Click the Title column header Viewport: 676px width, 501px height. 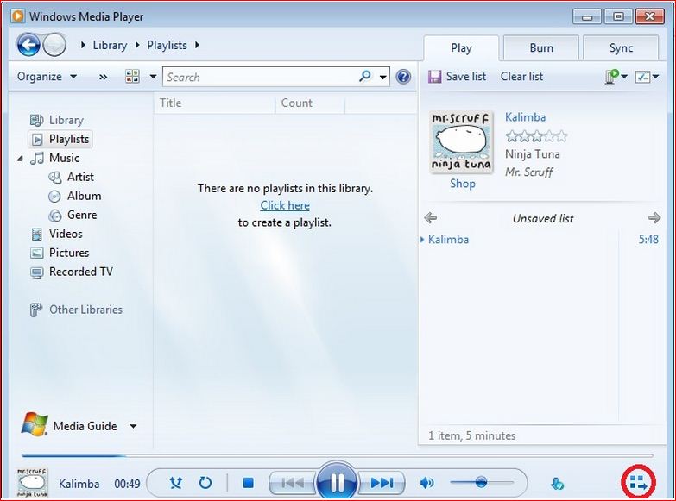pos(214,103)
